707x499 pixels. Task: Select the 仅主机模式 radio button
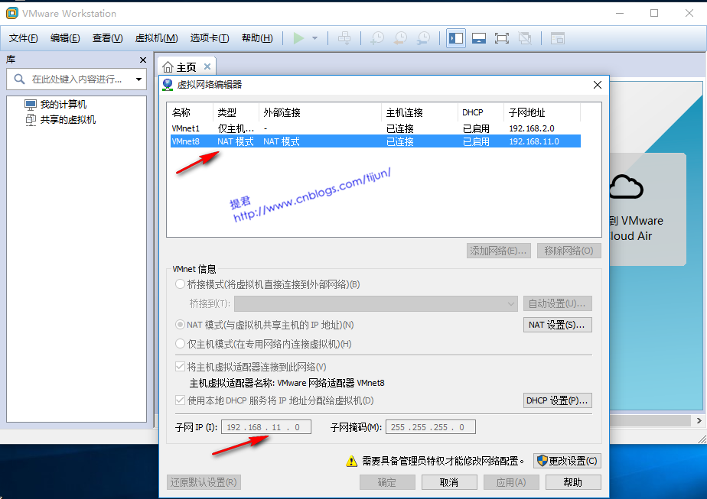[180, 344]
